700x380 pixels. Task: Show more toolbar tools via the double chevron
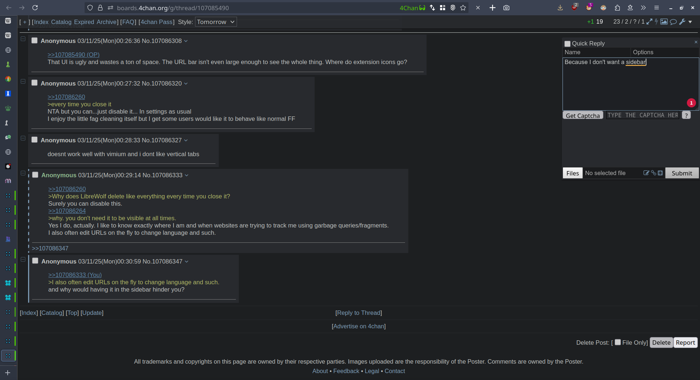point(643,8)
